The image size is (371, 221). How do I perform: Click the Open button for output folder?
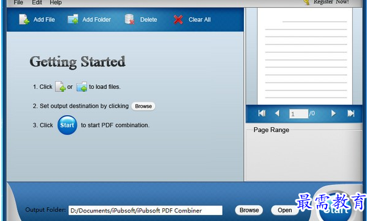pos(284,210)
